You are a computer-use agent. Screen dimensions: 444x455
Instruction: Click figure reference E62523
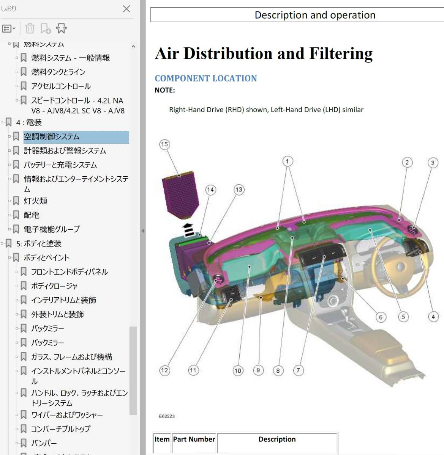pyautogui.click(x=167, y=416)
